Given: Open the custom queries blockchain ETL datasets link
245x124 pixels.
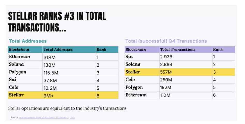Looking at the screenshot, I should pyautogui.click(x=44, y=117).
